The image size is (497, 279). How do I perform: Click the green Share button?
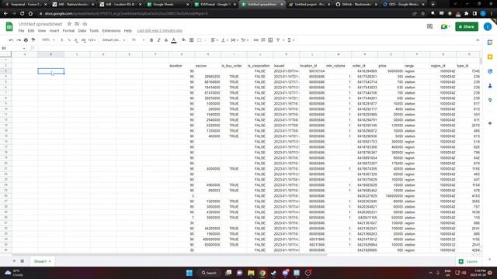tap(467, 26)
